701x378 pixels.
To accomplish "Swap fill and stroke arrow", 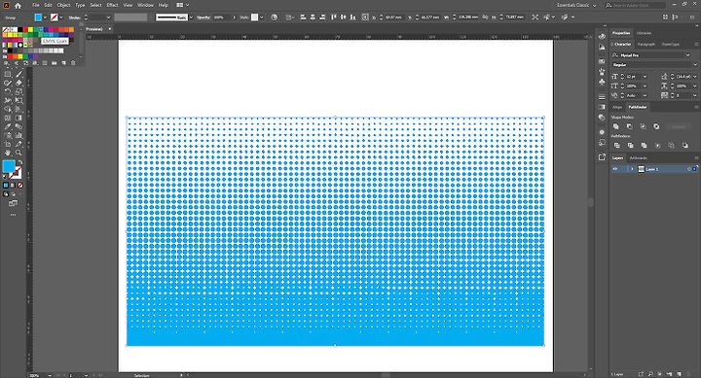I will (x=19, y=161).
